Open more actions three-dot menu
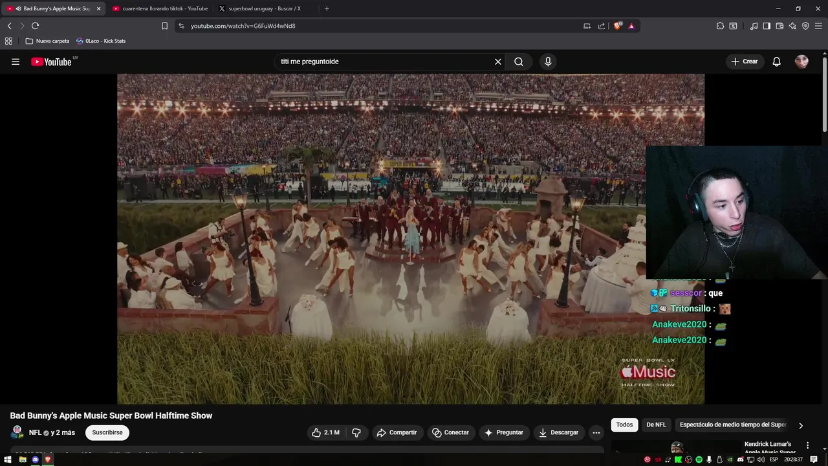 click(596, 432)
